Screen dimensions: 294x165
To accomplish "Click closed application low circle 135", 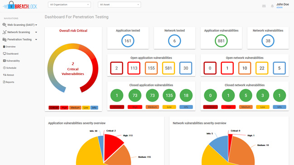I will click(x=169, y=95).
